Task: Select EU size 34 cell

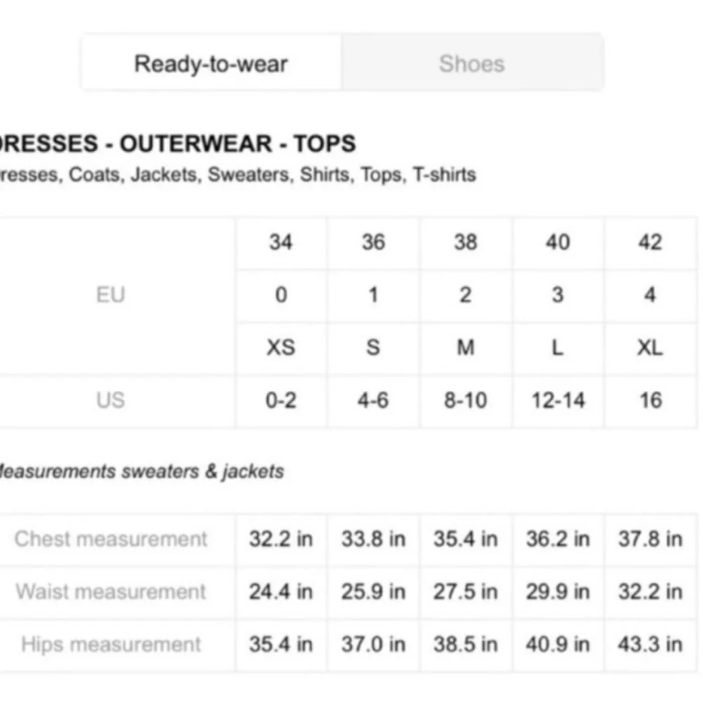Action: pos(280,243)
